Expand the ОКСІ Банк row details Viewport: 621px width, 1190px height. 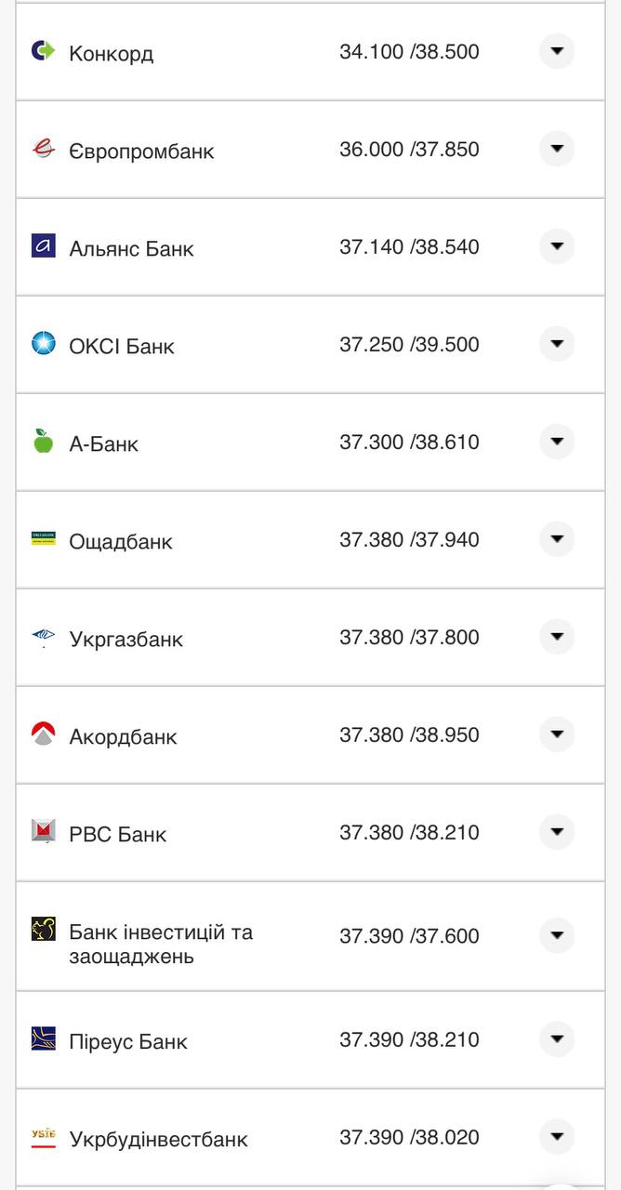[557, 344]
